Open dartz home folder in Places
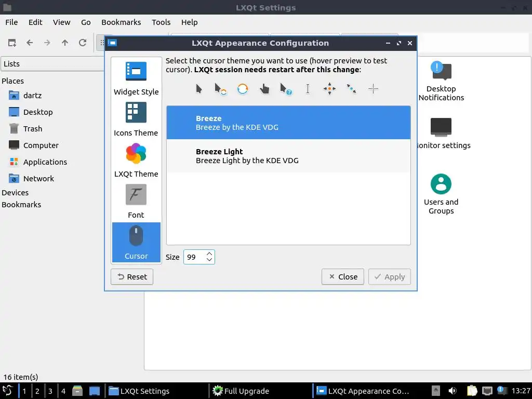 [x=33, y=96]
